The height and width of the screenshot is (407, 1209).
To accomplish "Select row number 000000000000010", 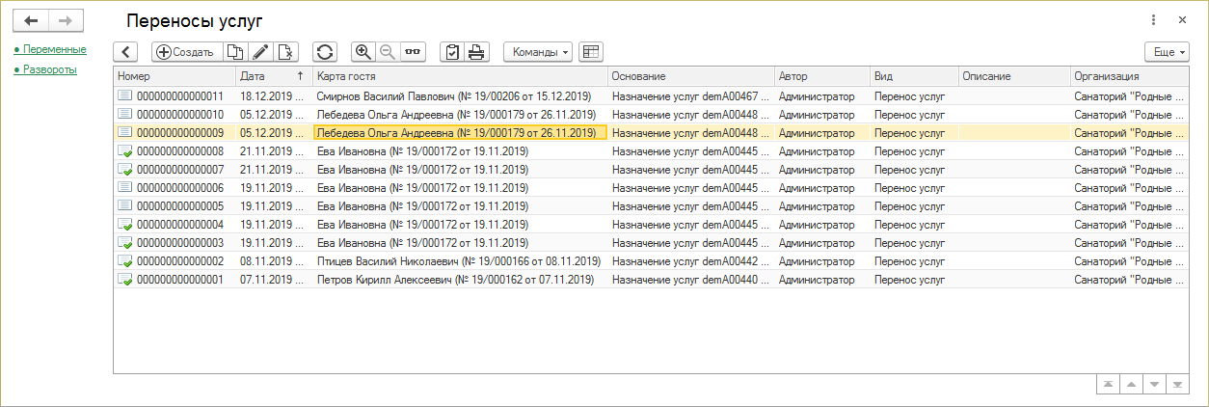I will pos(651,115).
